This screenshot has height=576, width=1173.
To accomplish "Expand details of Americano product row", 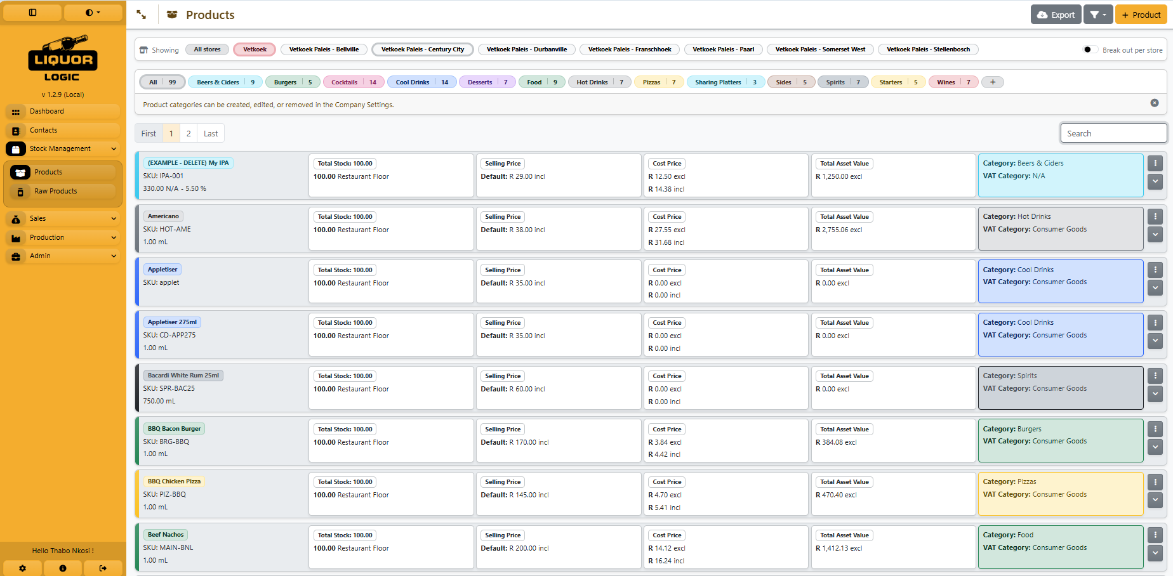I will pos(1155,234).
